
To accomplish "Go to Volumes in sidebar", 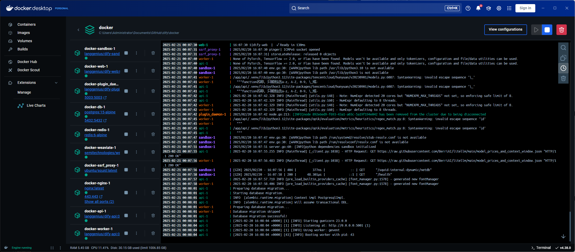I will pos(25,41).
